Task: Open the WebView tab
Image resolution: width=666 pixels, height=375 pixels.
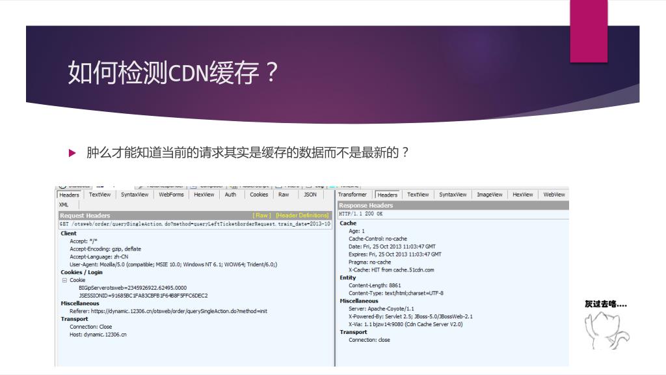Action: pos(554,194)
